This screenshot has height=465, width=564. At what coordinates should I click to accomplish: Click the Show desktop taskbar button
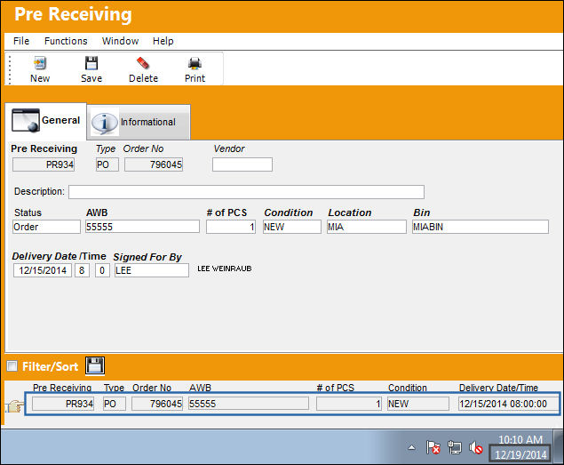[x=559, y=446]
